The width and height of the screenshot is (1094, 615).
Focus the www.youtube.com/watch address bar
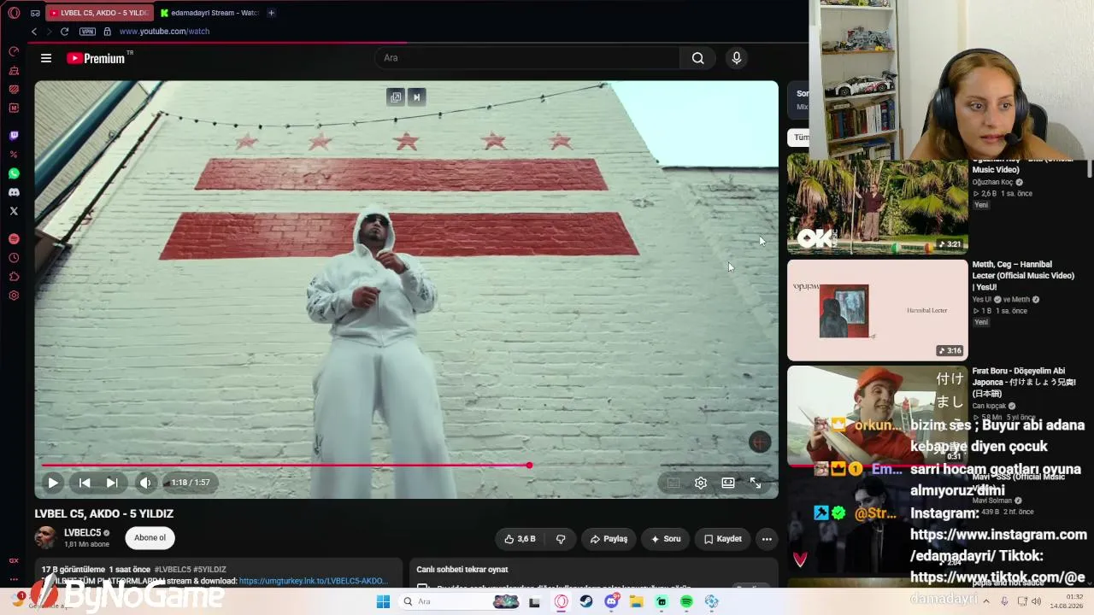164,32
